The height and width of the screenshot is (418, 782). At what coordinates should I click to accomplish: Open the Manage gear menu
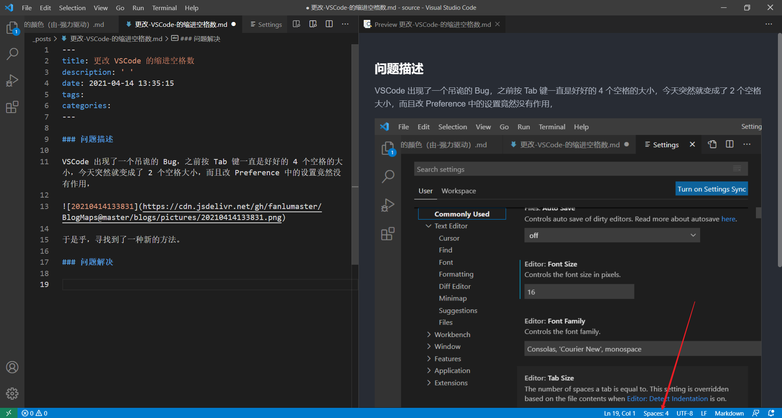(12, 394)
